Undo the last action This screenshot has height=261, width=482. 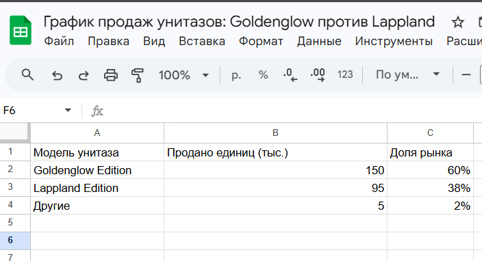(57, 75)
